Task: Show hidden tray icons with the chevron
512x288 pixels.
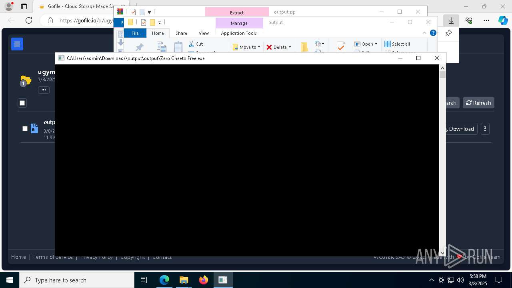Action: [x=431, y=280]
